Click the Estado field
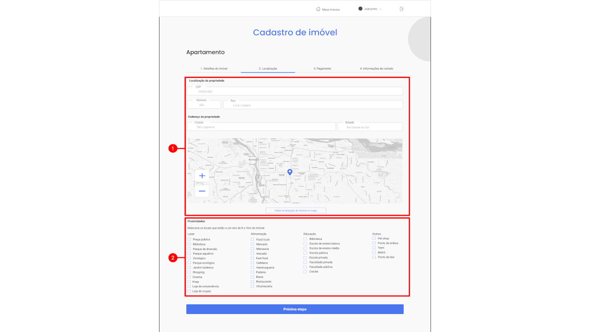The image size is (590, 332). click(370, 127)
